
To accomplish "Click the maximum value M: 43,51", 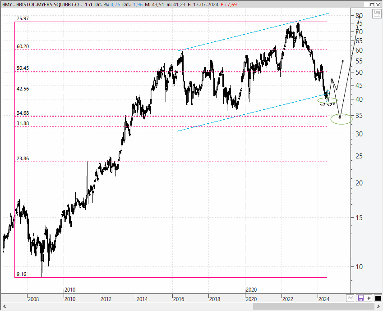I will point(154,5).
